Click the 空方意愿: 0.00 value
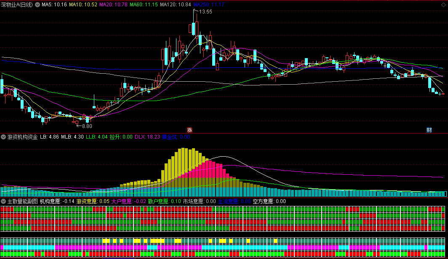The image size is (448, 259). coord(269,201)
